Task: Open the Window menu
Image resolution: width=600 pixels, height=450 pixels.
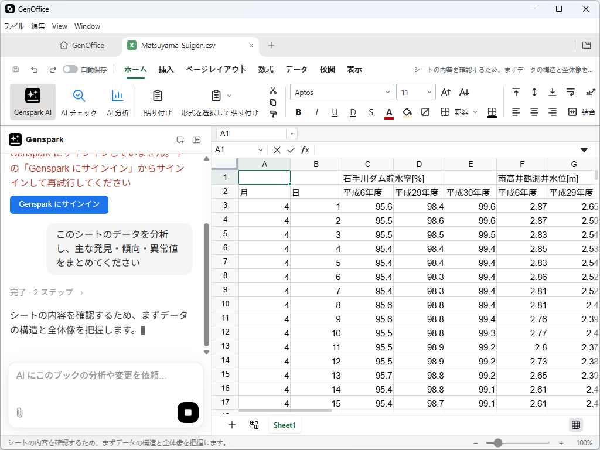Action: tap(87, 26)
